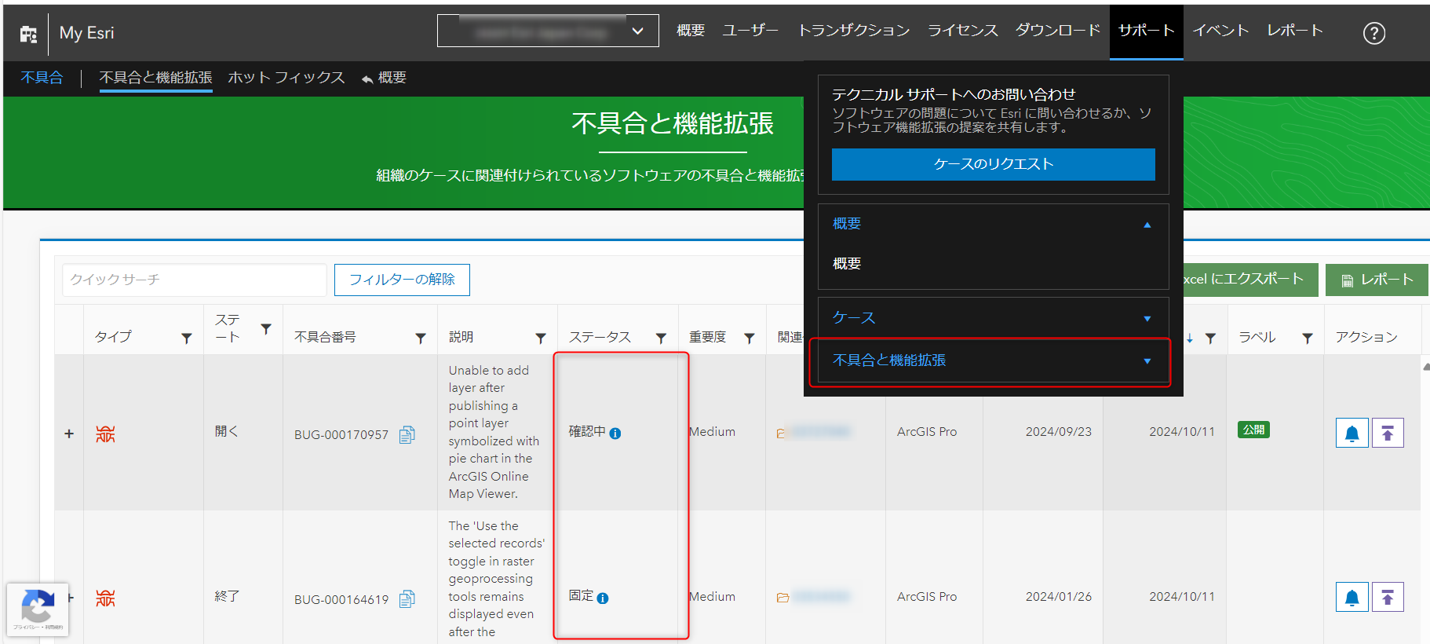This screenshot has width=1430, height=644.
Task: Click the green レポート button
Action: click(x=1377, y=280)
